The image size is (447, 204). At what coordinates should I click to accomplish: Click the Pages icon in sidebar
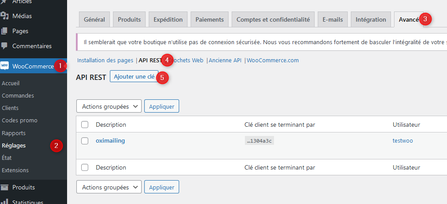[x=5, y=31]
